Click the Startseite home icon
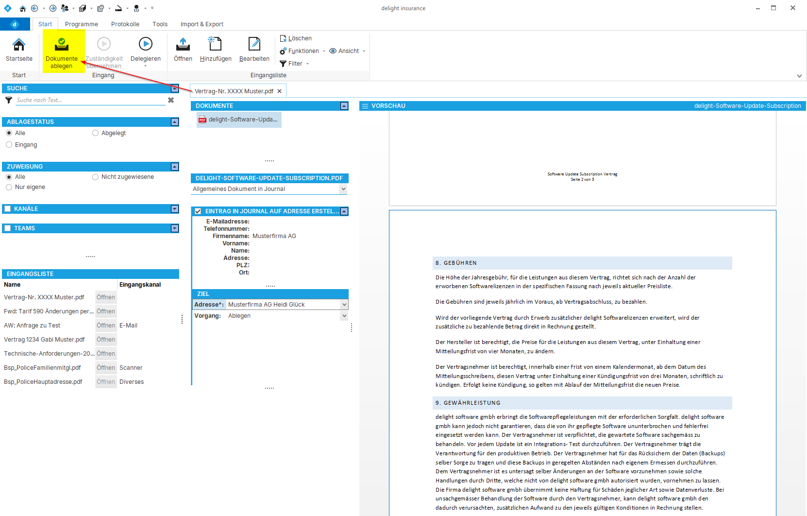Screen dimensions: 807x516 pyautogui.click(x=19, y=45)
